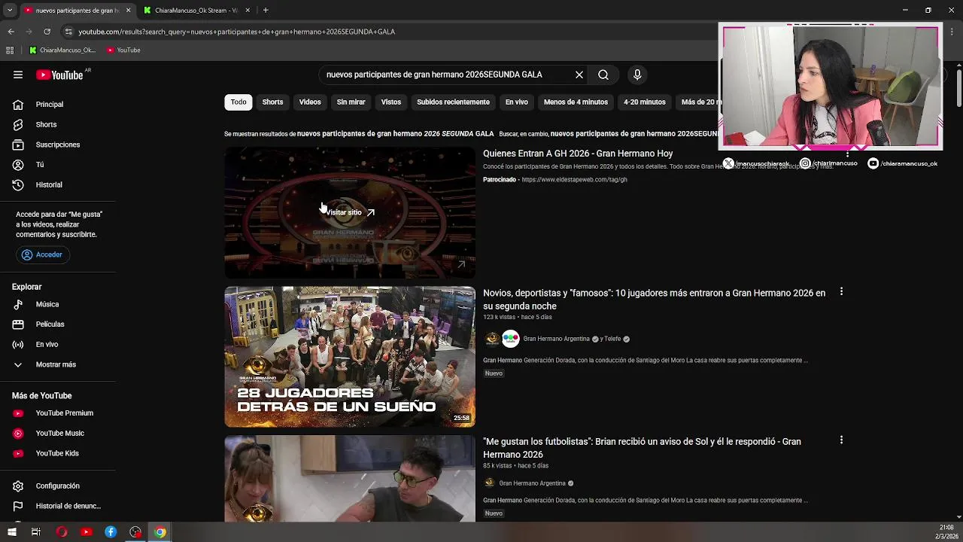Search instead for the original query link

pyautogui.click(x=634, y=134)
